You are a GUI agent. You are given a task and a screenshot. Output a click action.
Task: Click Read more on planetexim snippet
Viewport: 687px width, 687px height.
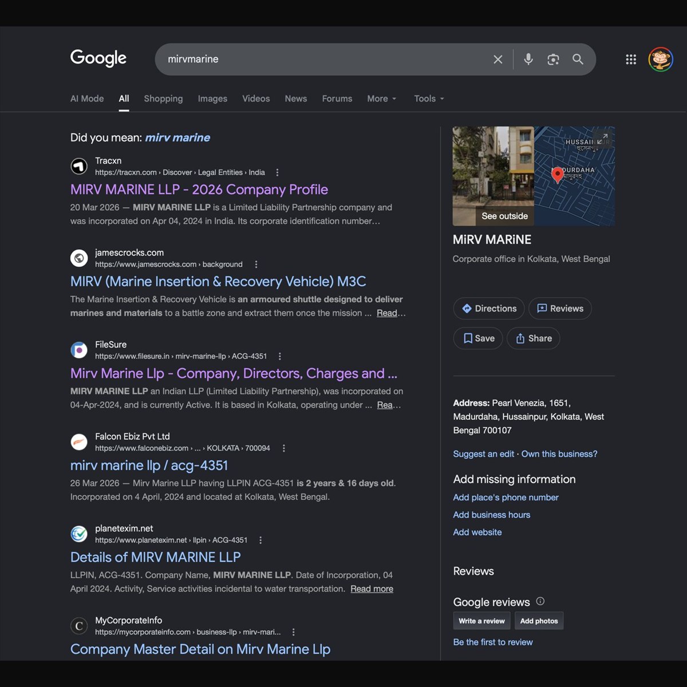pyautogui.click(x=372, y=589)
